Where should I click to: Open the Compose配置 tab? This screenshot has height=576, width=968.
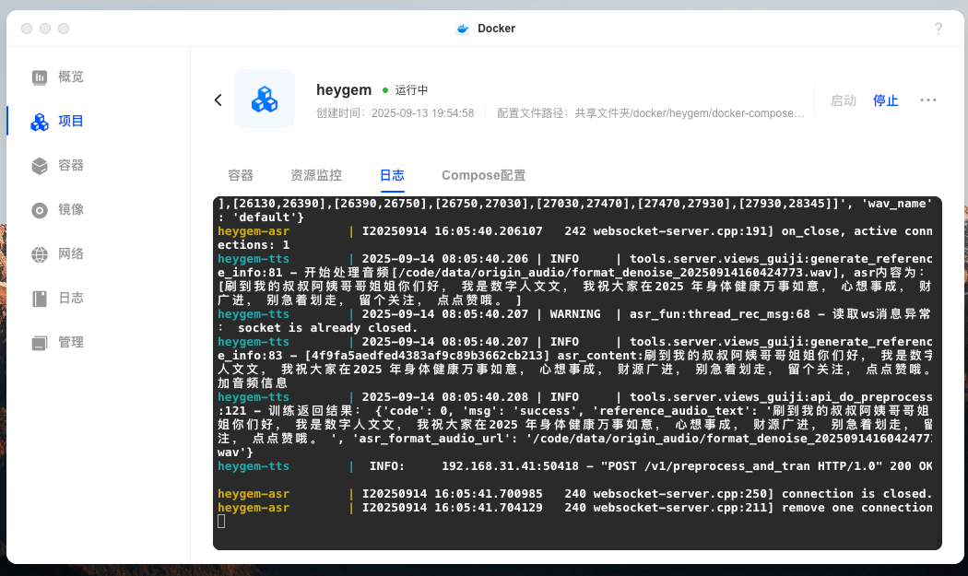pyautogui.click(x=483, y=175)
